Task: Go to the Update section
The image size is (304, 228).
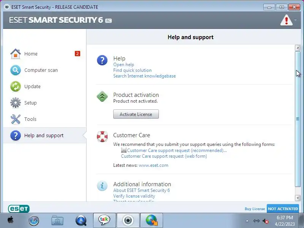Action: (44, 86)
